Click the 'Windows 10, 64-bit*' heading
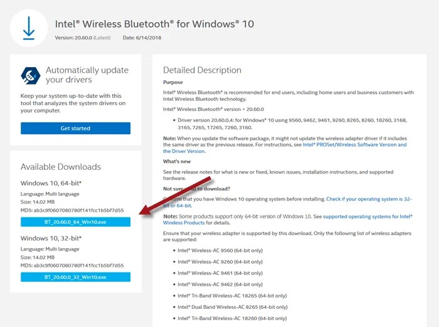Screen dimensions: 439x327 (x=51, y=183)
